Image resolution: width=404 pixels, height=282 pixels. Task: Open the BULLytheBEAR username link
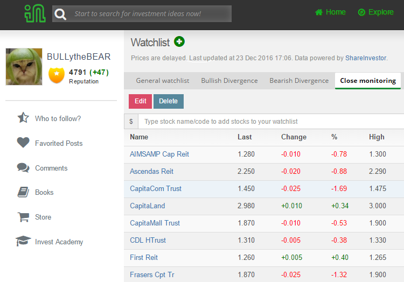coord(79,57)
